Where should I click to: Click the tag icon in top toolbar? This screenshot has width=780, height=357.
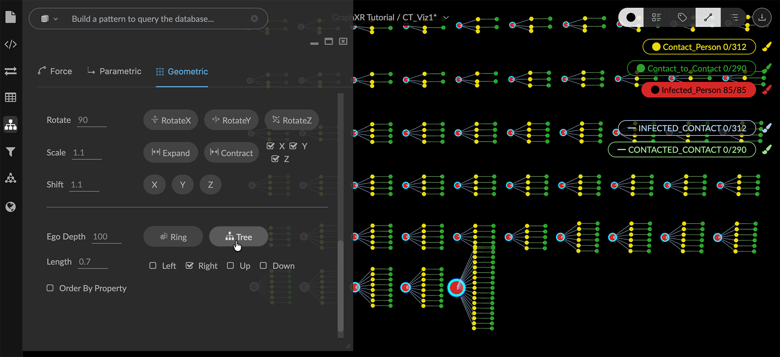682,17
